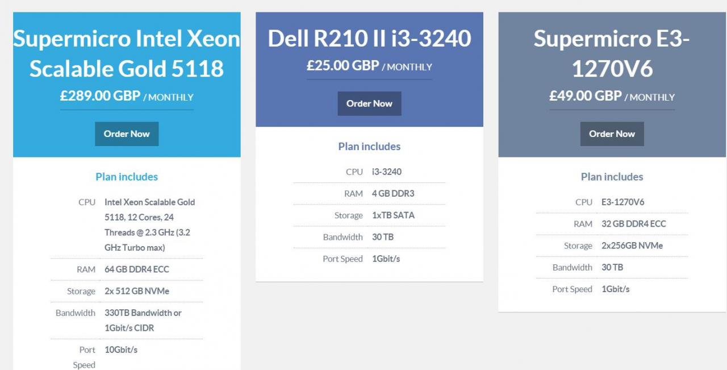Click the 32 GB DDR4 ECC RAM value
This screenshot has width=727, height=370.
pyautogui.click(x=634, y=224)
